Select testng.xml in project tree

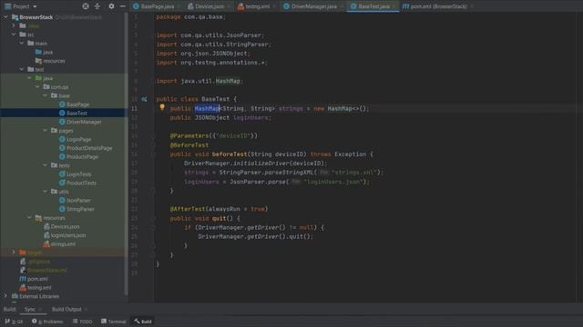coord(39,288)
